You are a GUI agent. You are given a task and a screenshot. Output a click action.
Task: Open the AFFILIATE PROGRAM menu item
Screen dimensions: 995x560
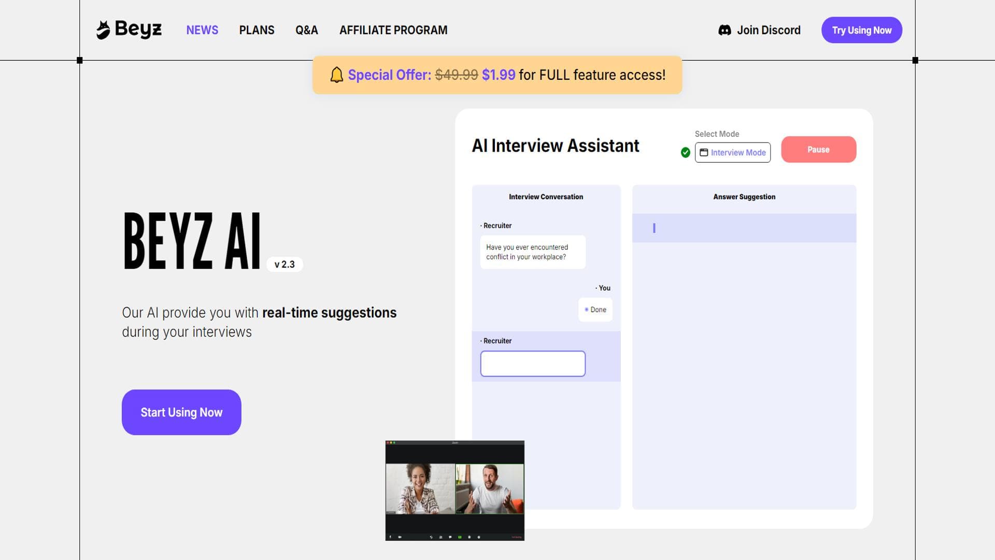[393, 30]
